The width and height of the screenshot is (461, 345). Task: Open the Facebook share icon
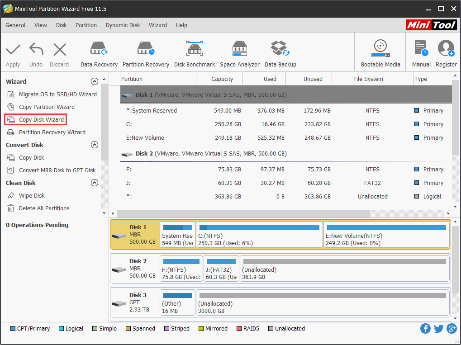tap(425, 329)
